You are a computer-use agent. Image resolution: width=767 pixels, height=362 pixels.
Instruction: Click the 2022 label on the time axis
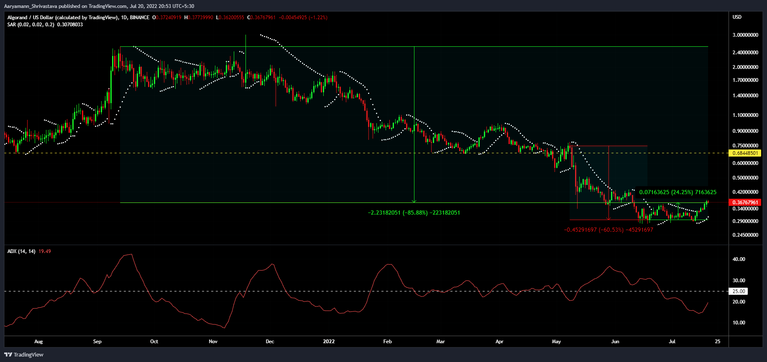[x=329, y=342]
